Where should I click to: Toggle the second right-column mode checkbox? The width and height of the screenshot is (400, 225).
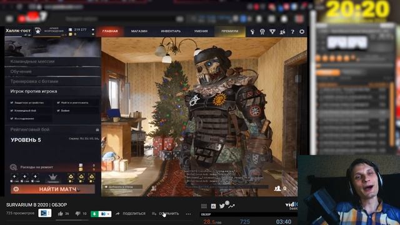click(x=58, y=111)
